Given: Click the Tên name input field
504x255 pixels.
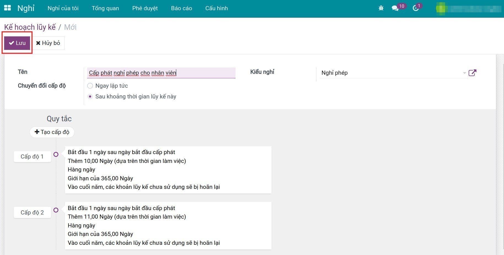Looking at the screenshot, I should click(x=161, y=73).
